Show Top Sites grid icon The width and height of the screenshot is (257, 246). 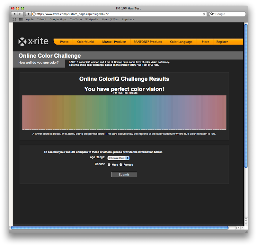click(x=21, y=19)
